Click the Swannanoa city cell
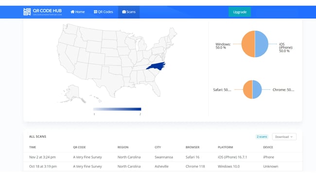316x177 pixels. coord(164,157)
